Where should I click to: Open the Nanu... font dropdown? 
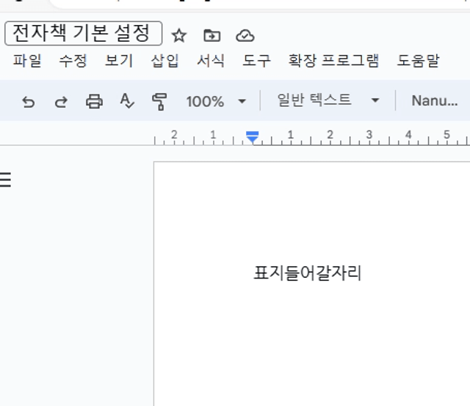(x=435, y=101)
